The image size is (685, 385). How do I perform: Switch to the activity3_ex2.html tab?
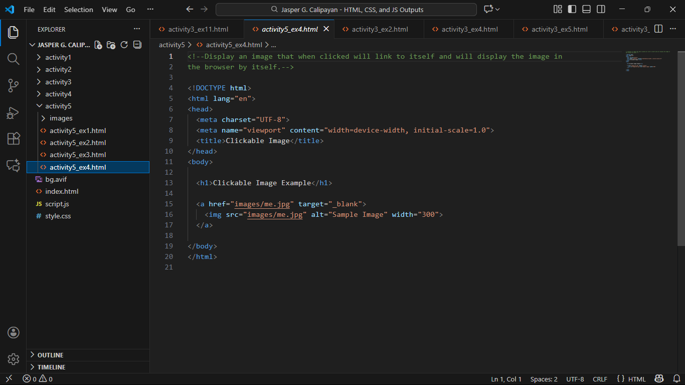(380, 29)
